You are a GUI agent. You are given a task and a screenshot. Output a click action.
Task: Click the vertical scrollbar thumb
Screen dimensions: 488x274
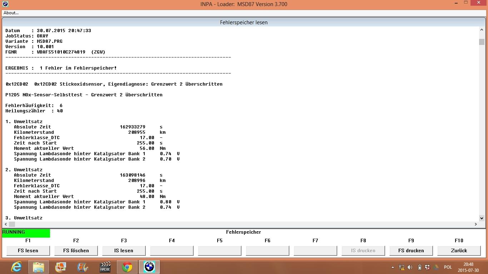(482, 42)
